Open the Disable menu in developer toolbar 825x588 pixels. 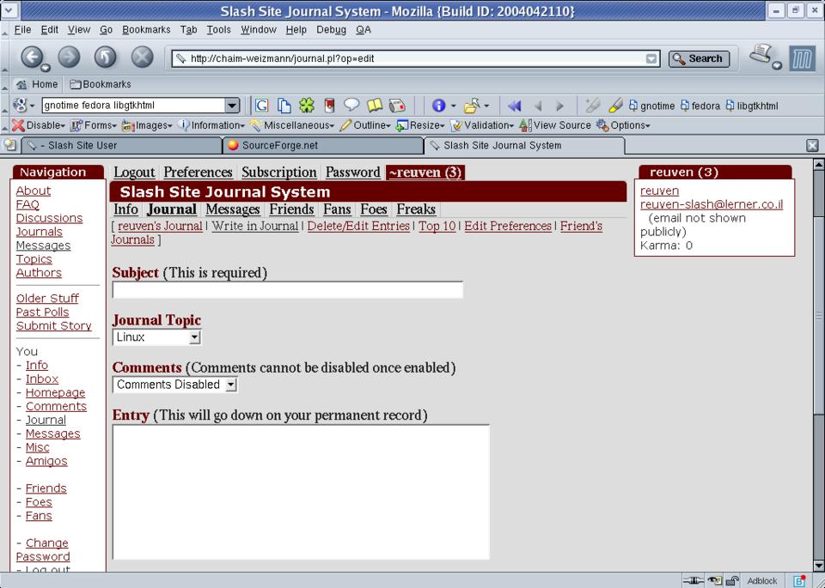38,125
